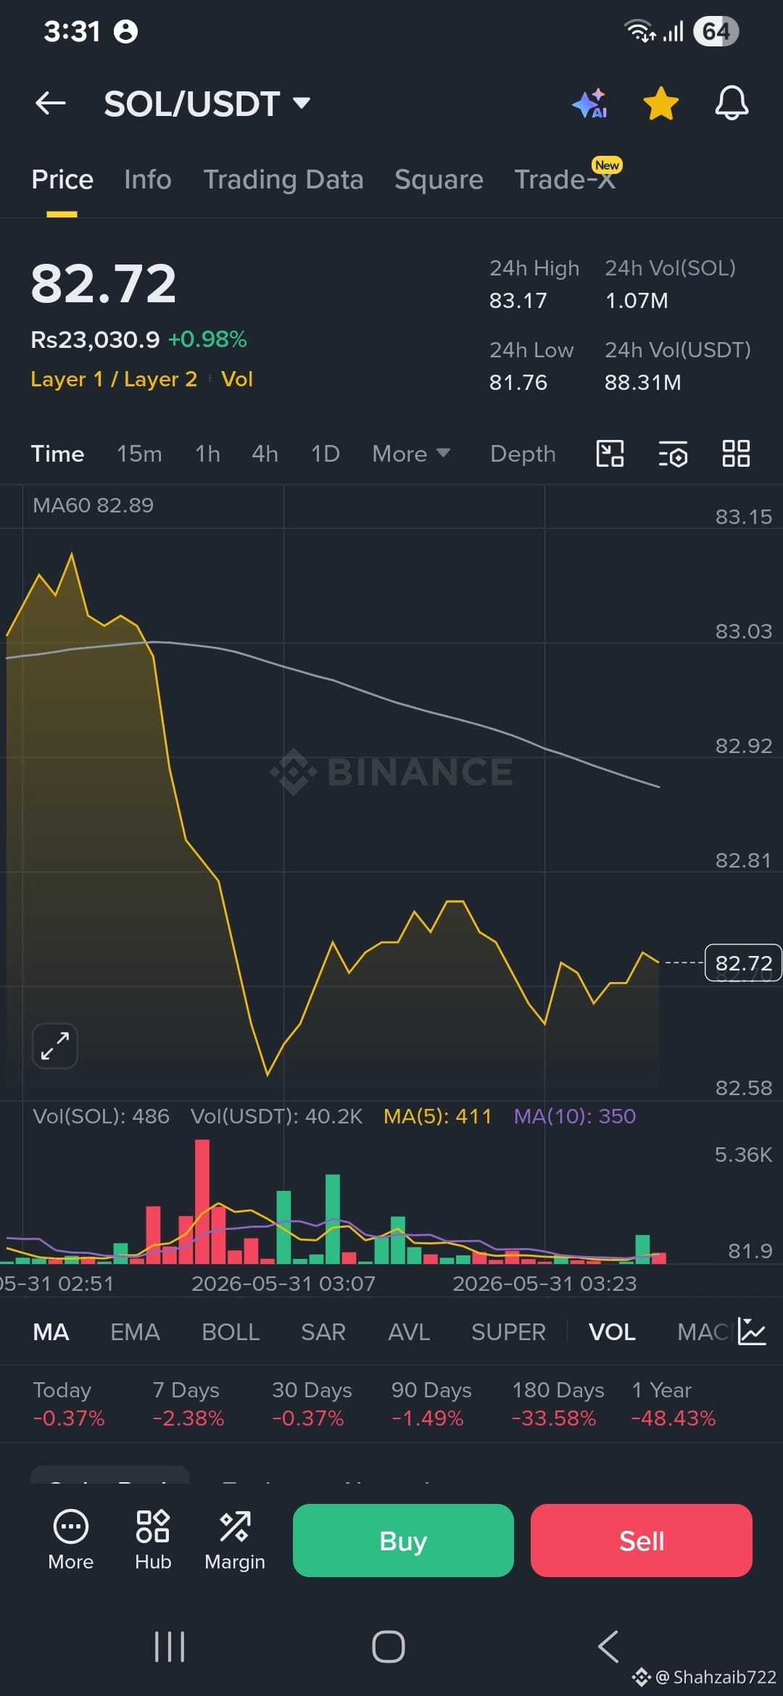Enable the SAR indicator
The image size is (783, 1696).
point(323,1332)
